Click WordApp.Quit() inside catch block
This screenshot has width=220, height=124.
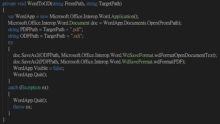pos(30,100)
